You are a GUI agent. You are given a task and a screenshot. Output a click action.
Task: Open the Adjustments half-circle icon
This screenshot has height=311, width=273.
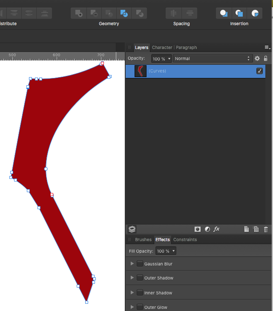tap(207, 229)
